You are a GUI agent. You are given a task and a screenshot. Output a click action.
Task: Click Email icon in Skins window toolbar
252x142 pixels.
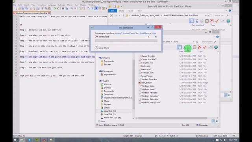(210, 47)
